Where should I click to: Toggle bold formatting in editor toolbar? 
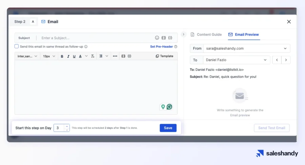(x=62, y=56)
